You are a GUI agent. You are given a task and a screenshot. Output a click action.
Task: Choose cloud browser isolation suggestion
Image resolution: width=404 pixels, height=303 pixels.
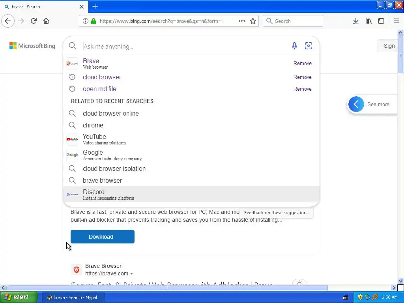(191, 168)
